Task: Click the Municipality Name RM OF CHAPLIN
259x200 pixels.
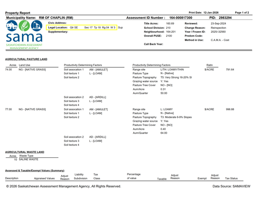Action: pos(56,18)
